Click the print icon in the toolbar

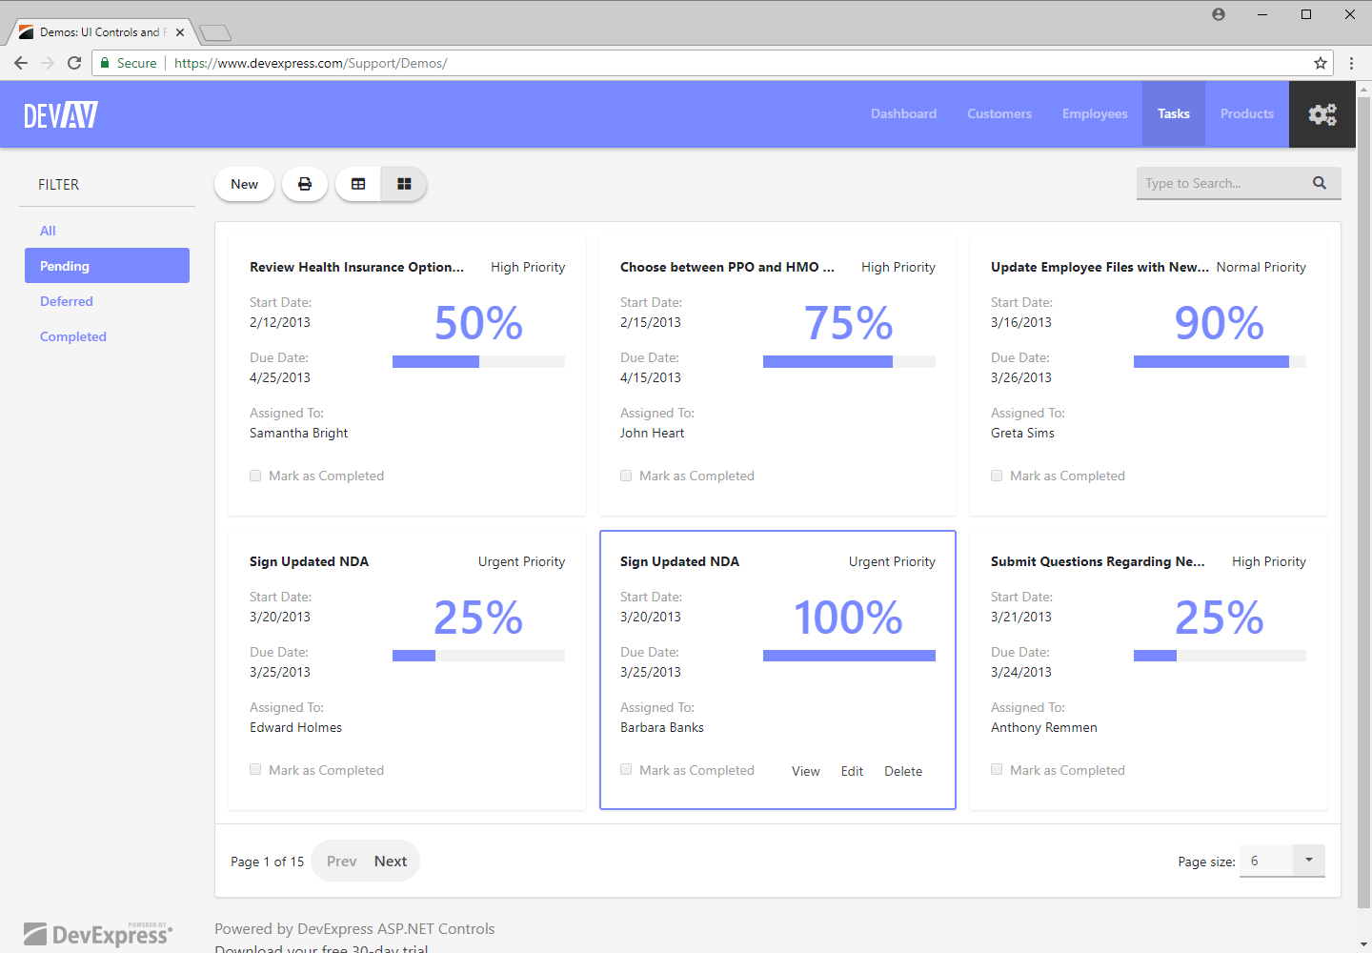point(305,183)
